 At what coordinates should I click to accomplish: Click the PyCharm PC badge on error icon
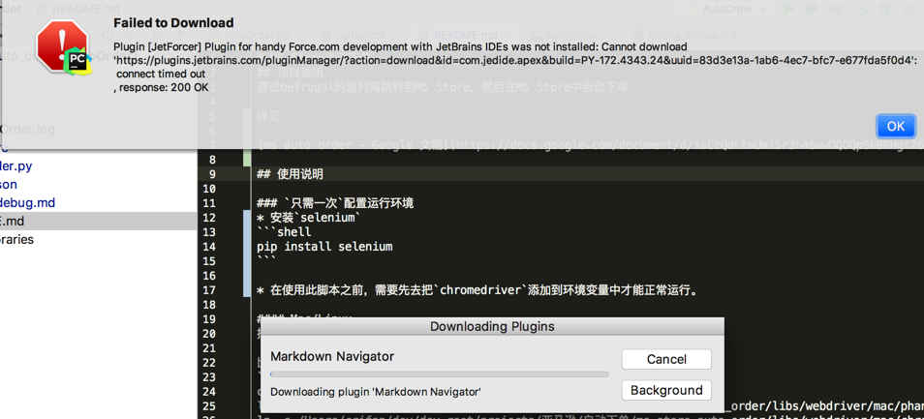[77, 59]
